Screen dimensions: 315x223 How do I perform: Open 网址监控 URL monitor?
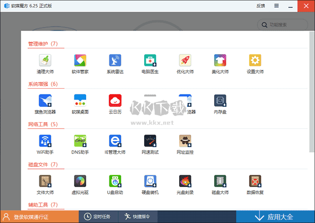[185, 141]
